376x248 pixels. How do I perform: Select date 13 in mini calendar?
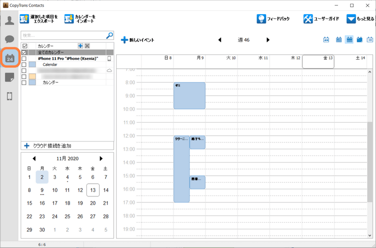93,190
